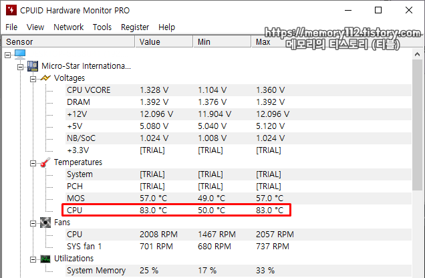This screenshot has width=425, height=278.
Task: Select the Voltages tree label
Action: coord(69,78)
